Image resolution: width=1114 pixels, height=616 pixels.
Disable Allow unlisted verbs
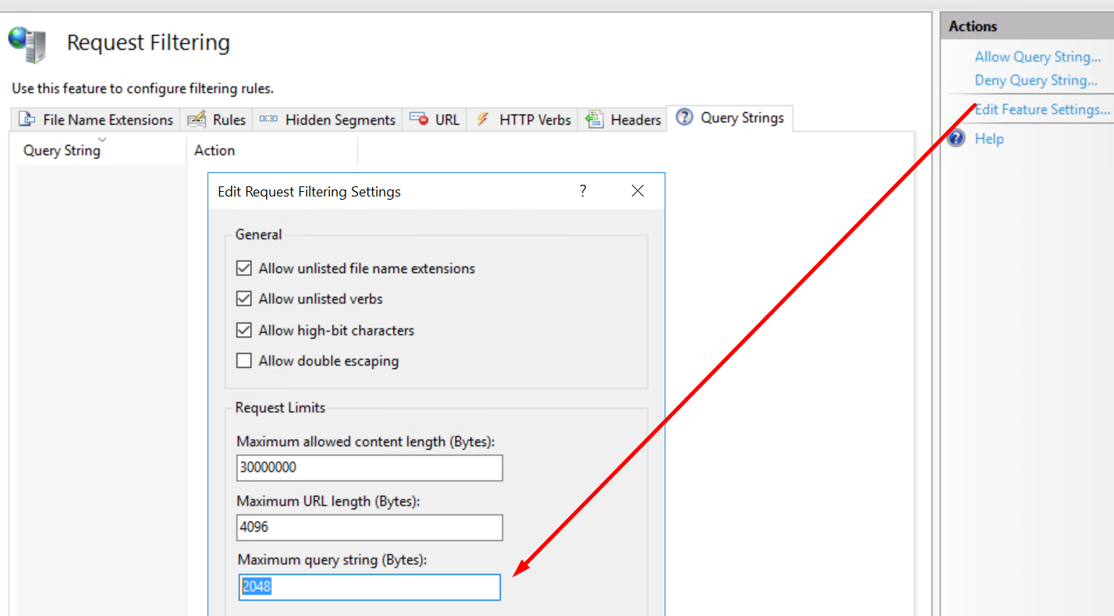(x=243, y=299)
